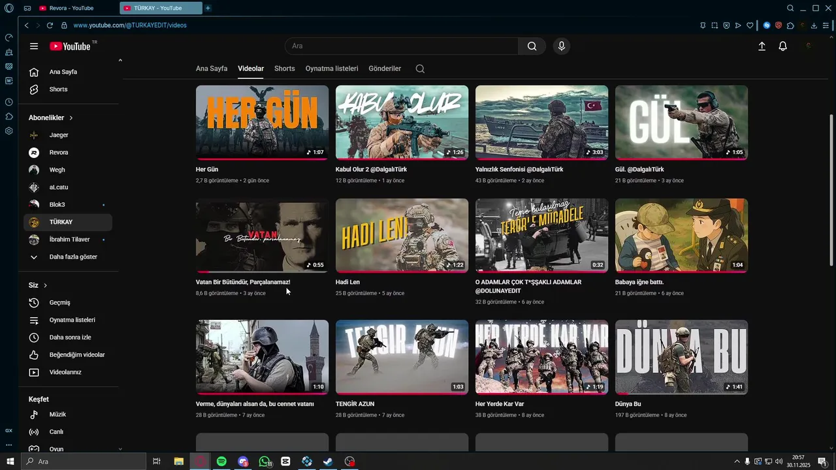Open Geçmiş history in sidebar
This screenshot has width=836, height=470.
68,303
